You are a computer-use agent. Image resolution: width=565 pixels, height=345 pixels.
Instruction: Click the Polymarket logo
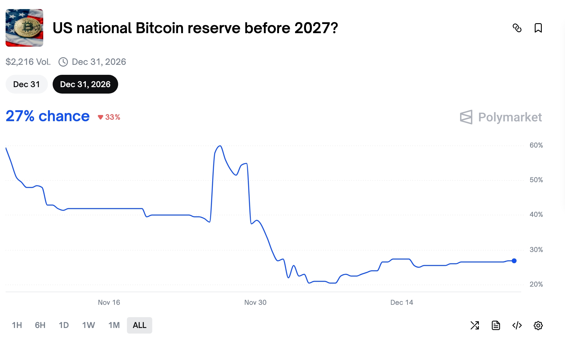click(501, 117)
